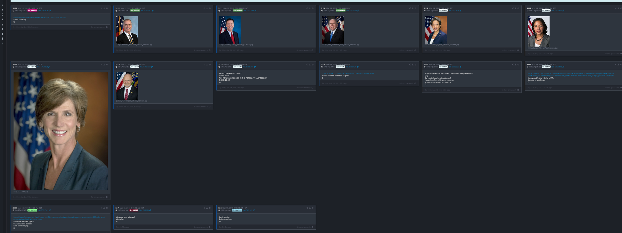The height and width of the screenshot is (233, 622).
Task: Open the portrait thumbnail in post 3121
Action: (x=230, y=30)
